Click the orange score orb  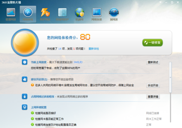pyautogui.click(x=25, y=43)
